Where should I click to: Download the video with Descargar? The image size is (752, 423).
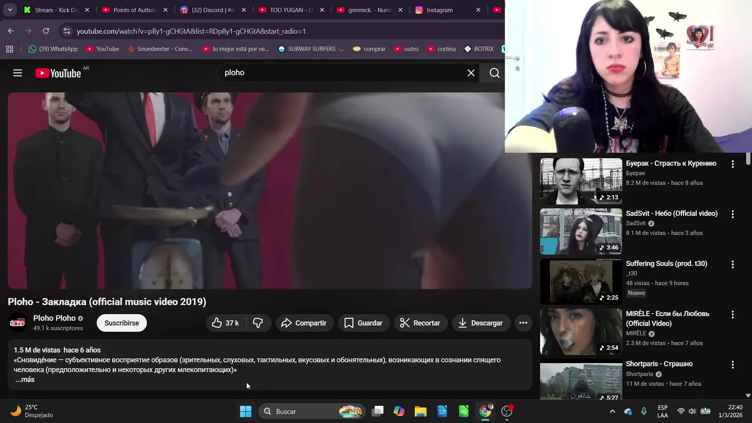(480, 323)
